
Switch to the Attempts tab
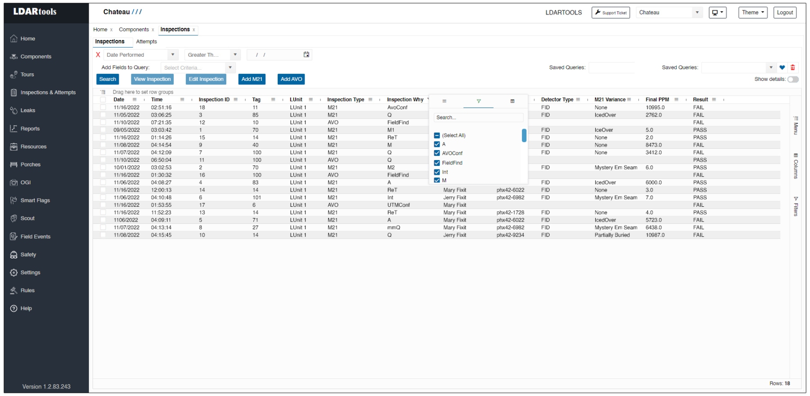click(x=146, y=42)
